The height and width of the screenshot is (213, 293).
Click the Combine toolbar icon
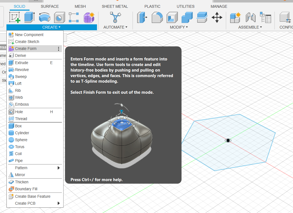(x=187, y=17)
